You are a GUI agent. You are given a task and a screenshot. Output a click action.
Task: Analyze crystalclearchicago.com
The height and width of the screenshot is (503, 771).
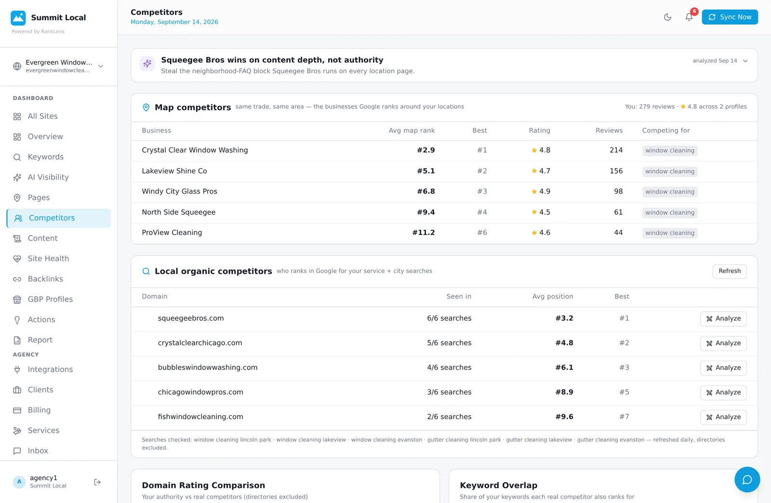point(723,344)
